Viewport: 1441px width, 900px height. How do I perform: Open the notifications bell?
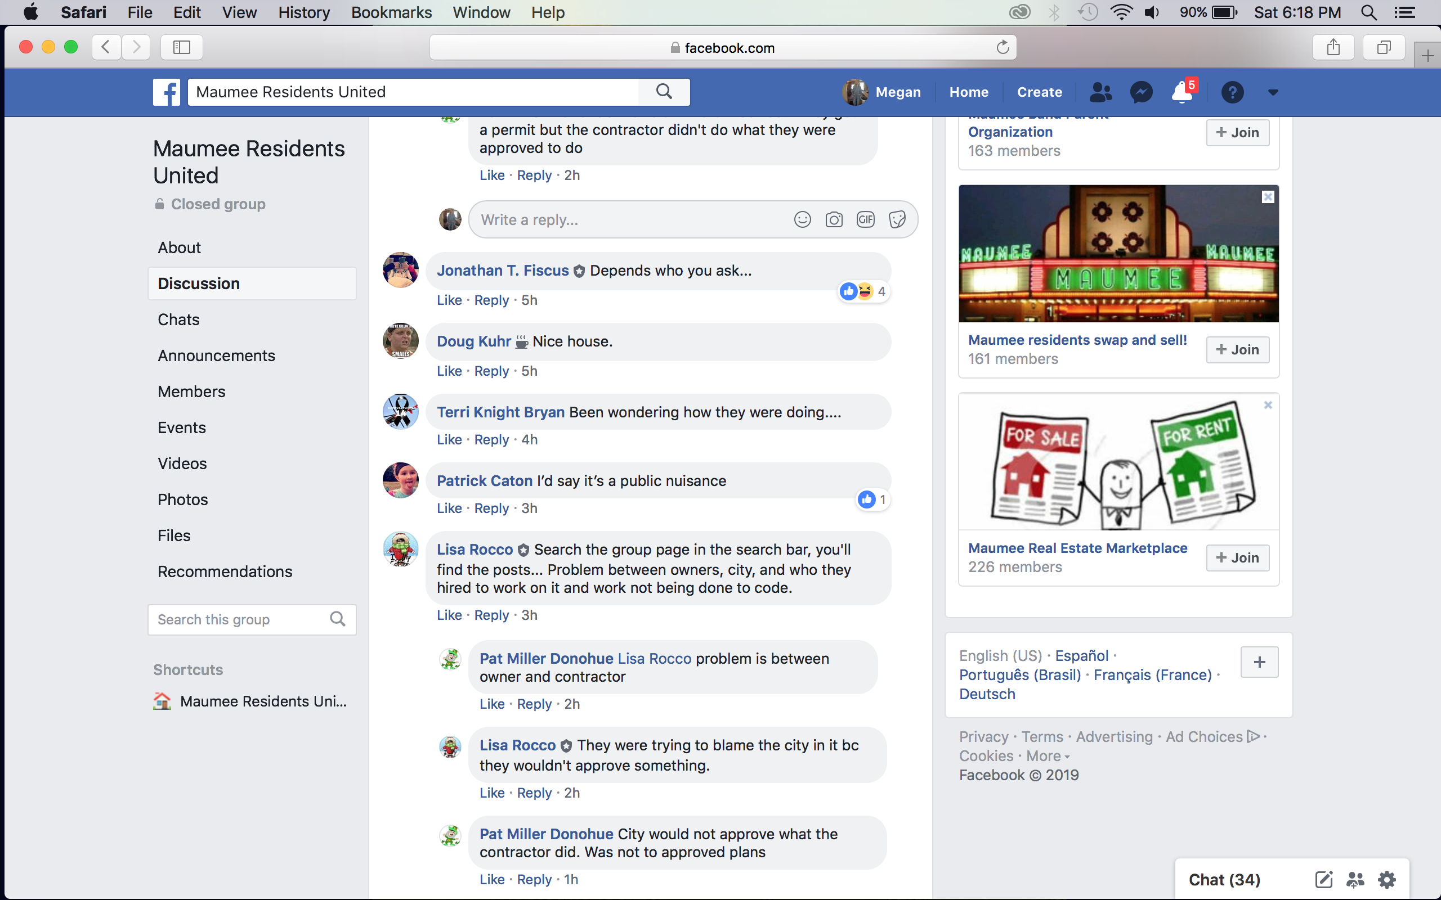click(x=1182, y=93)
